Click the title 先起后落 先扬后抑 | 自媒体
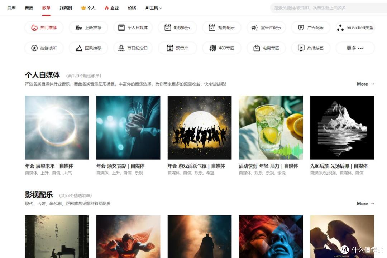Image resolution: width=387 pixels, height=258 pixels. click(339, 166)
